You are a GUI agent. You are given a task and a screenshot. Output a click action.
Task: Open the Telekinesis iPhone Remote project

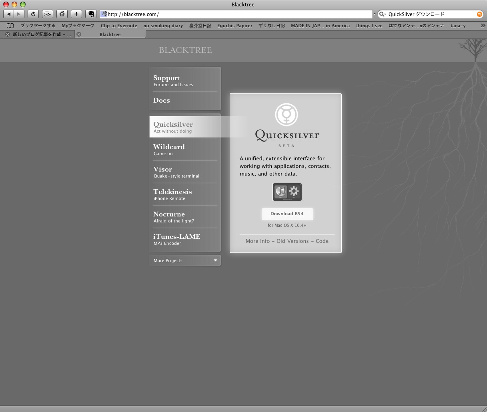click(185, 194)
